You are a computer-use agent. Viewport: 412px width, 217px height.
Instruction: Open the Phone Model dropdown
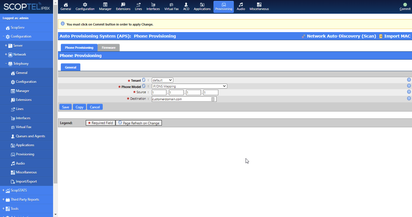point(189,86)
